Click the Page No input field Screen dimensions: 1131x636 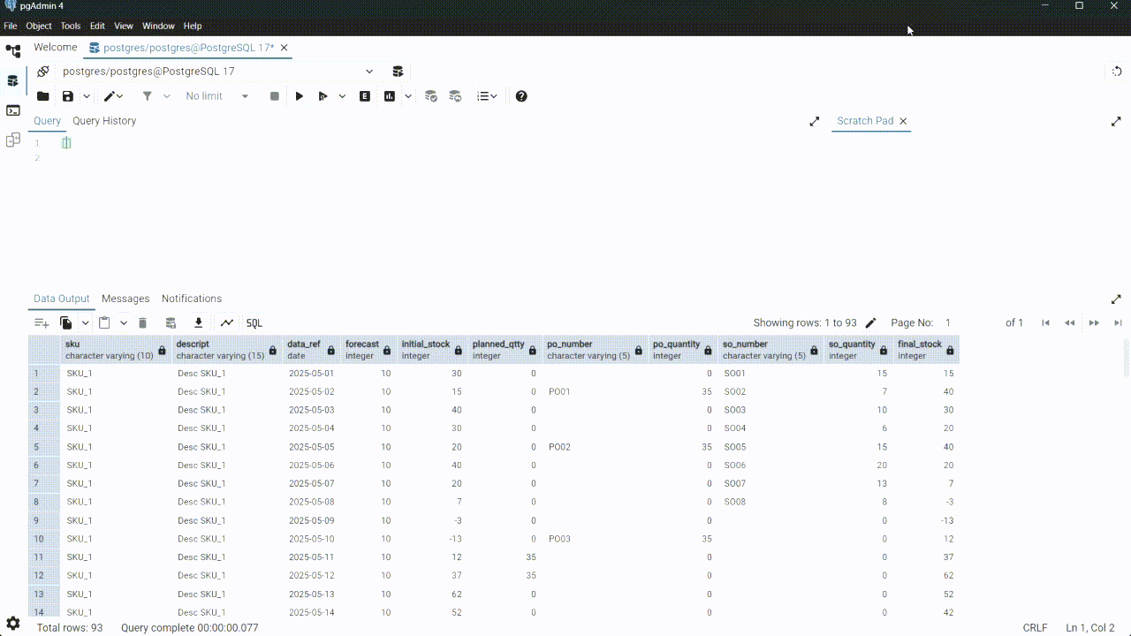coord(969,323)
